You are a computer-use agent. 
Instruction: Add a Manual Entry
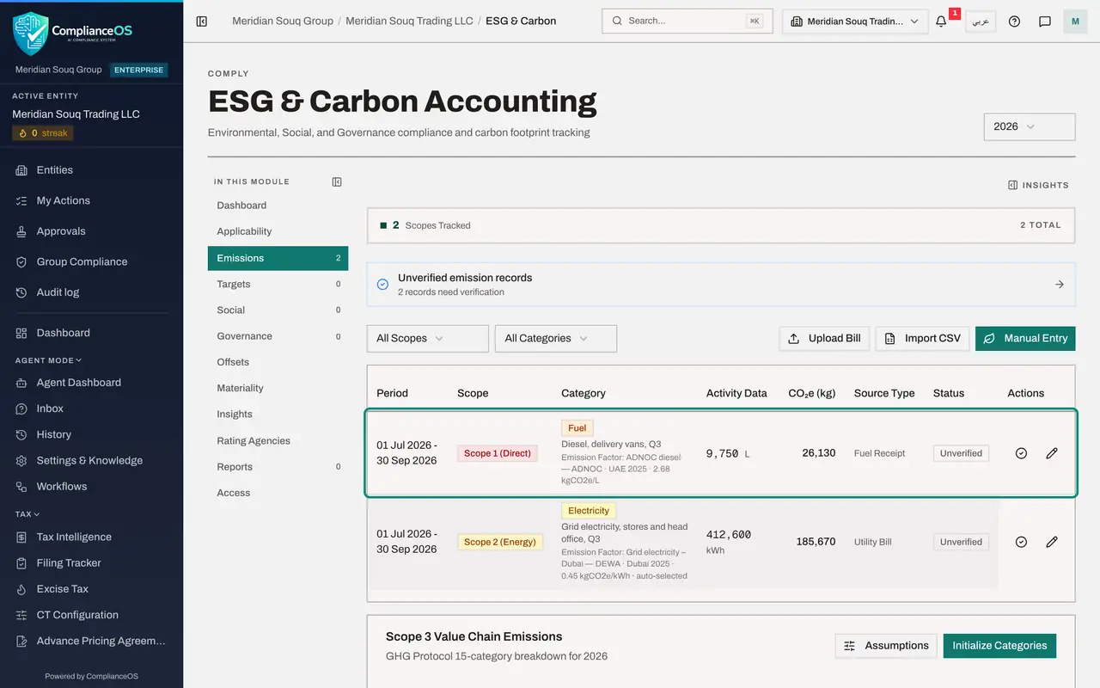(x=1025, y=338)
